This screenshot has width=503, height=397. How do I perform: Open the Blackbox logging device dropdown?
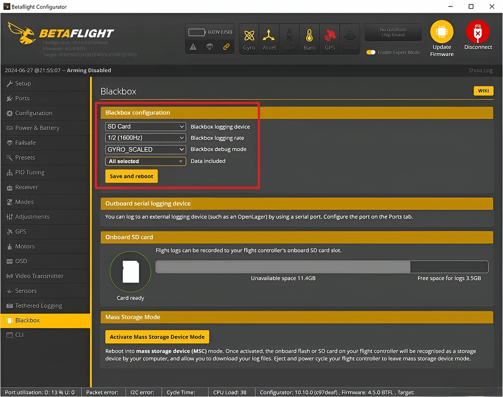pos(145,126)
